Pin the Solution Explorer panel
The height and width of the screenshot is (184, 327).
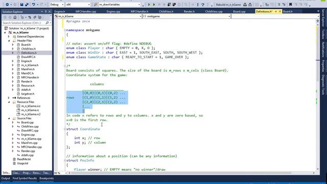(45, 12)
